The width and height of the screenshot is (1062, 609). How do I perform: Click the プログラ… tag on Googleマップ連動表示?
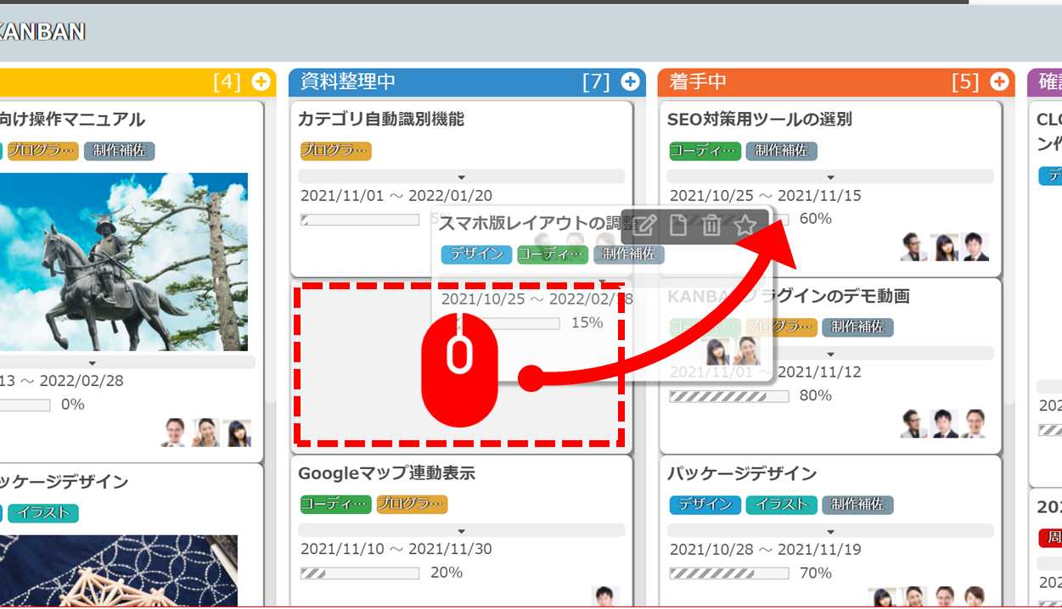tap(412, 504)
